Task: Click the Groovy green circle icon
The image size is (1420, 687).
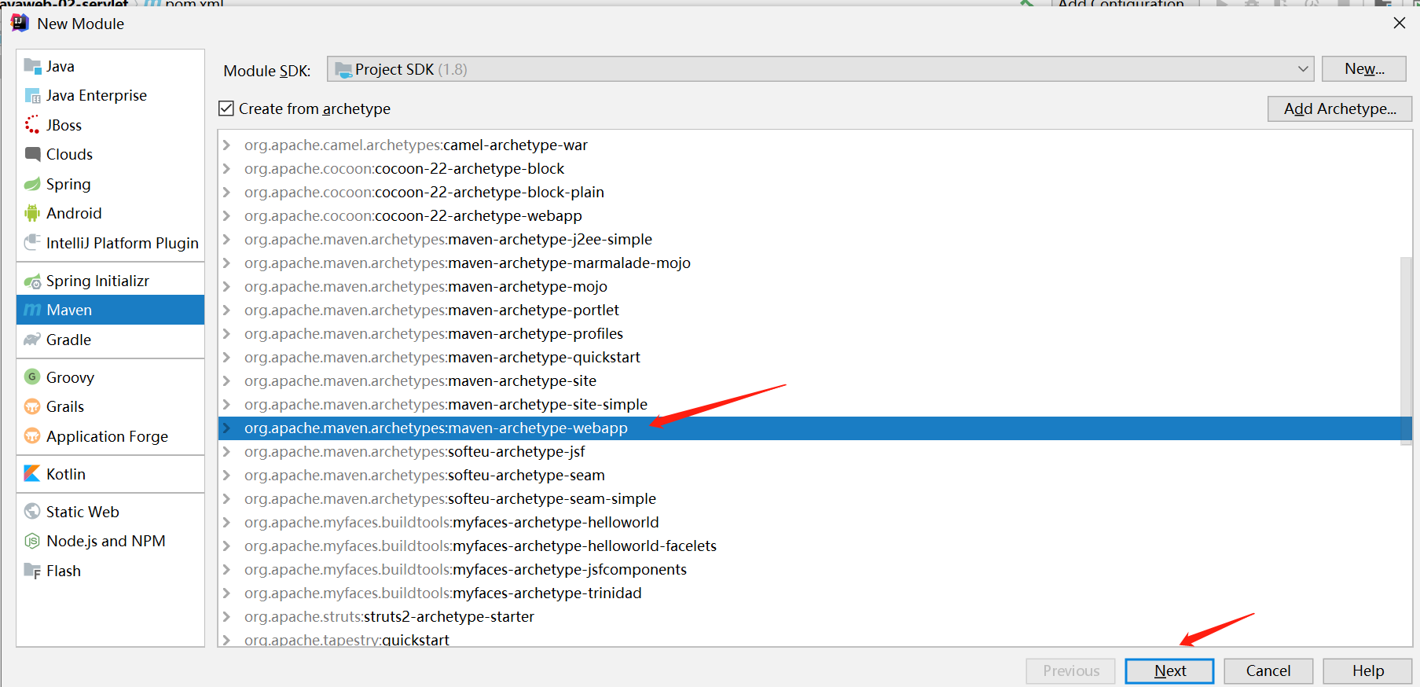Action: [x=32, y=377]
